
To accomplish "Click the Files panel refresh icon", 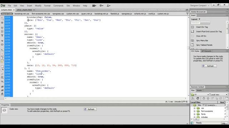I will coord(198,98).
